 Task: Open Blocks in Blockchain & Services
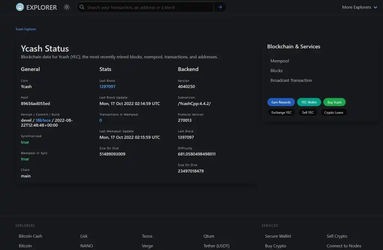276,71
